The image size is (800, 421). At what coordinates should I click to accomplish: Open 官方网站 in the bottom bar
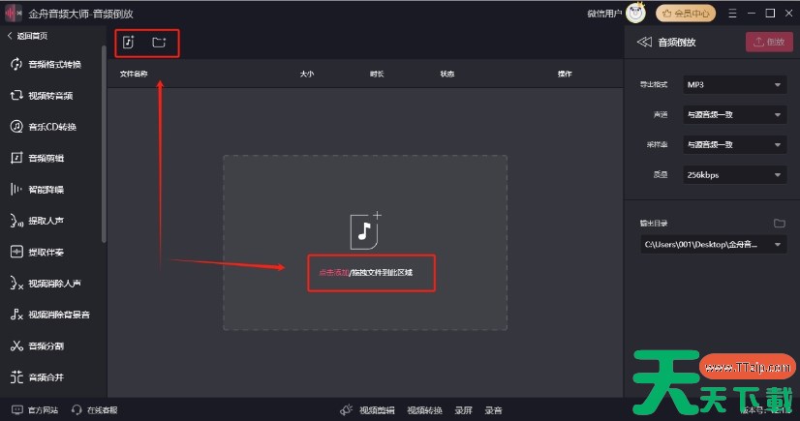pyautogui.click(x=35, y=409)
